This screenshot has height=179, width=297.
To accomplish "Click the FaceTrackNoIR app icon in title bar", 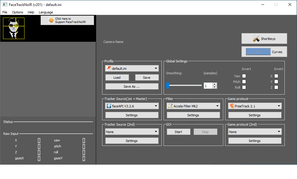I will coord(5,4).
